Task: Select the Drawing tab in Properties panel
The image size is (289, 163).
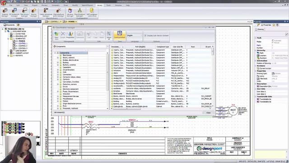Action: [260, 29]
